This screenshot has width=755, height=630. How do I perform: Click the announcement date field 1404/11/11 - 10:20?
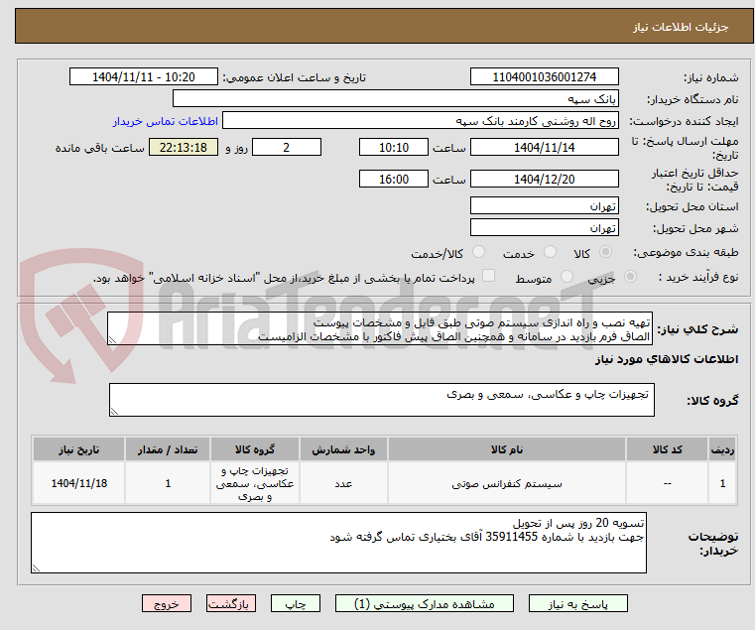coord(144,77)
